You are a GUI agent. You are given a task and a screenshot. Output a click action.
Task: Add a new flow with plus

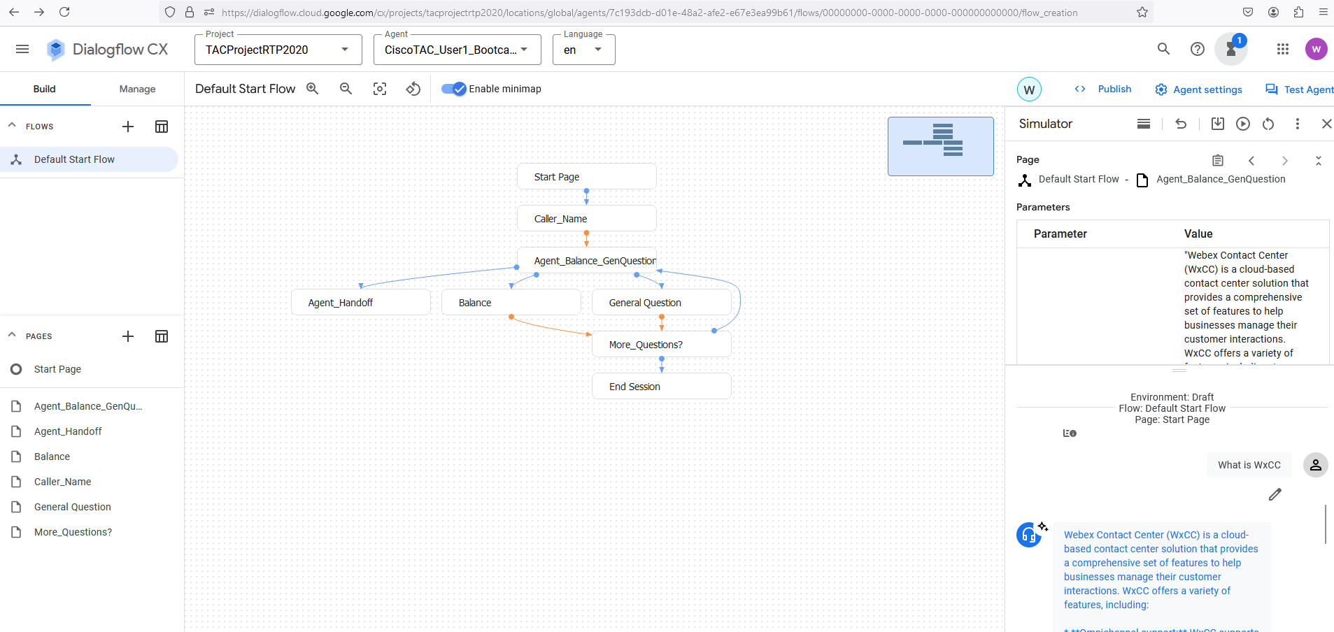pyautogui.click(x=128, y=127)
